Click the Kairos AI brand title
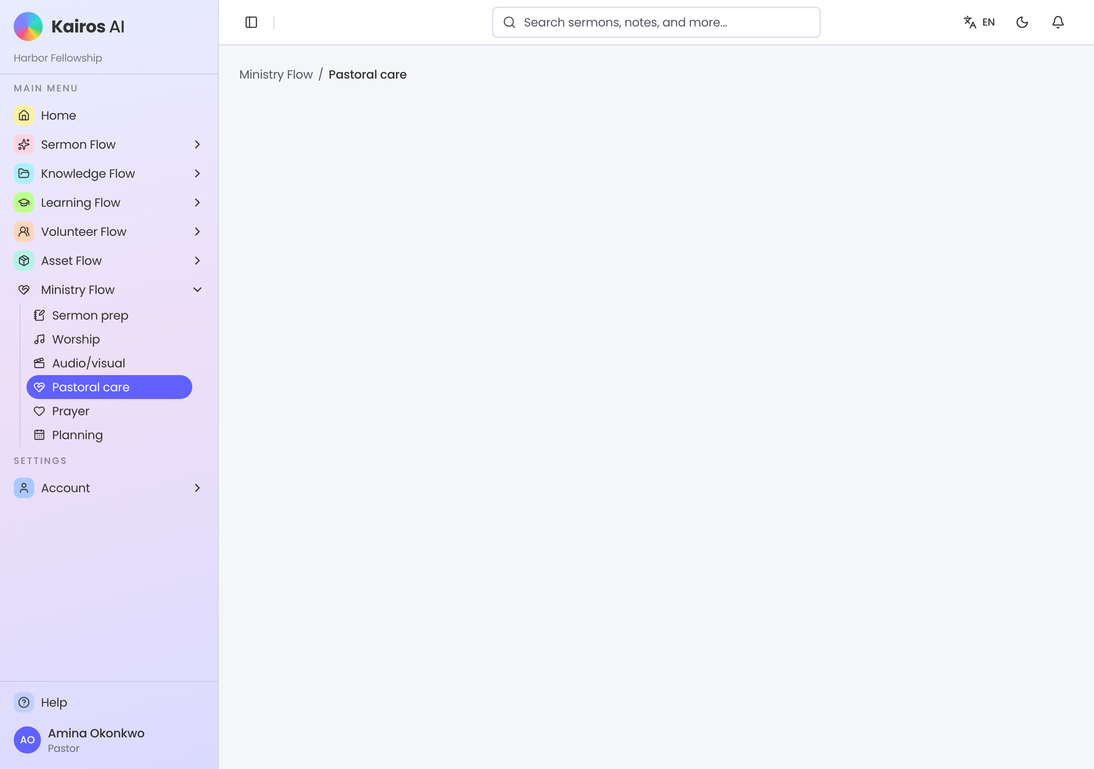The height and width of the screenshot is (769, 1094). 88,26
